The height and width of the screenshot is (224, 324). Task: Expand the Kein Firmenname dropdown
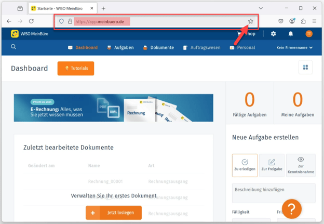(x=294, y=47)
